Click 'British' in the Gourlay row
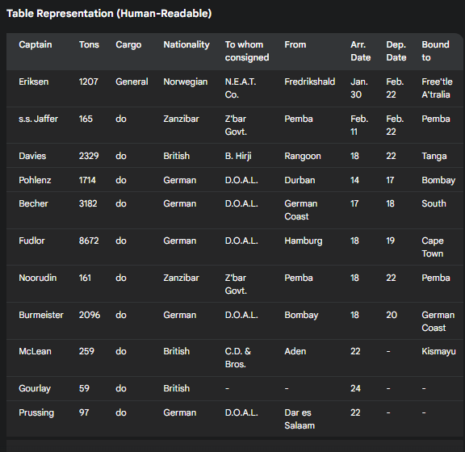This screenshot has width=465, height=452. [x=177, y=388]
